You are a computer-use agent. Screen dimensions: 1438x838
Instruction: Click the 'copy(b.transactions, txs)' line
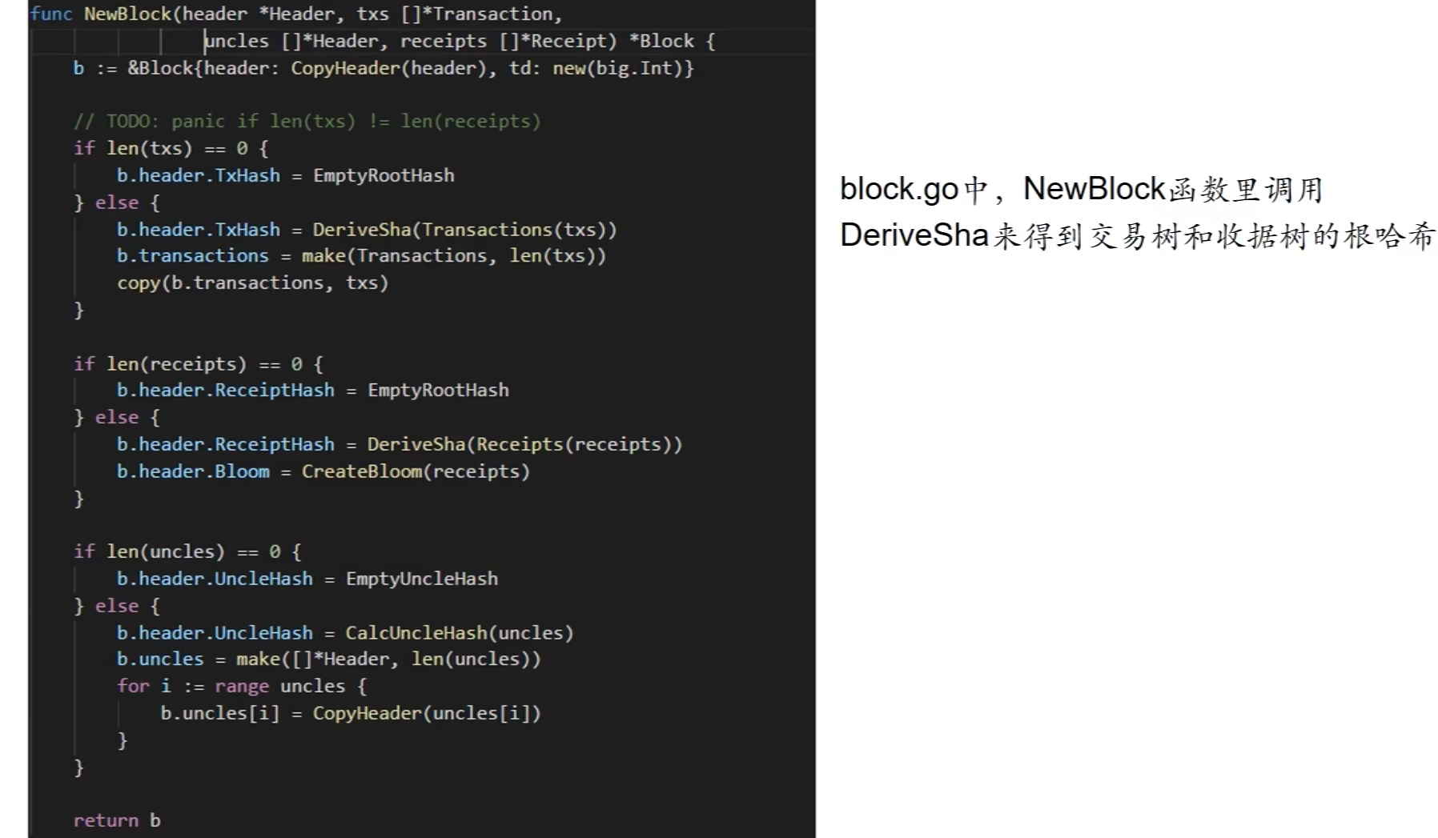click(x=253, y=283)
